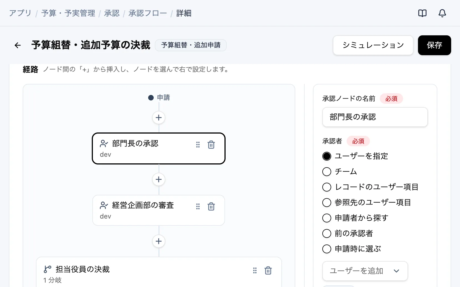This screenshot has height=287, width=460.
Task: Grab the drag handle of 担当役員の決裁 node
Action: pyautogui.click(x=255, y=270)
